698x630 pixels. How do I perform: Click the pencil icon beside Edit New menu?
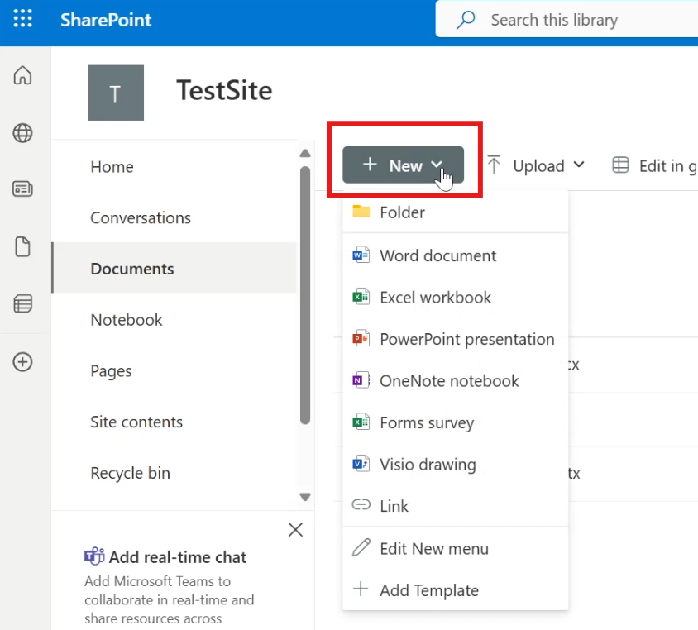361,547
